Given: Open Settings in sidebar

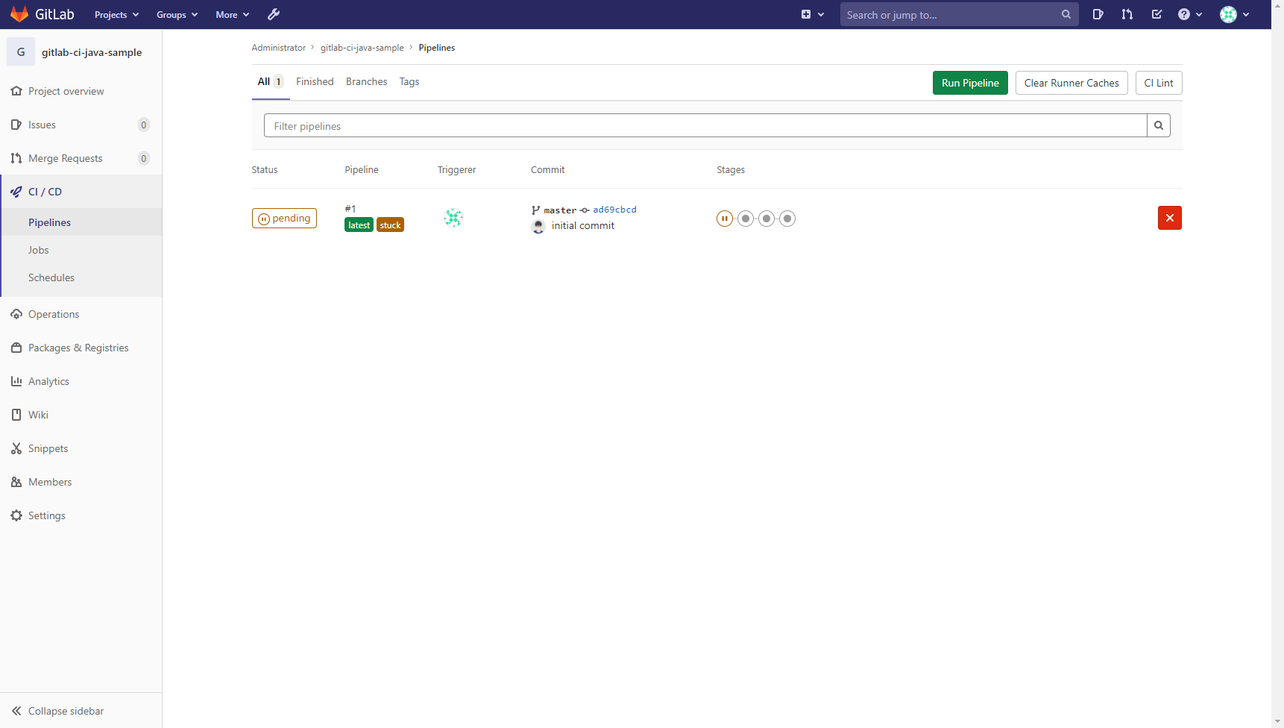Looking at the screenshot, I should (x=81, y=515).
